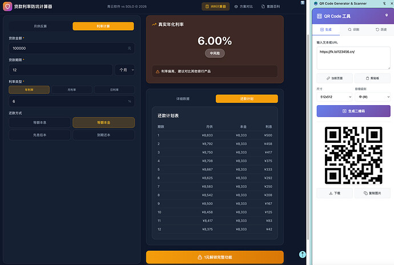
Task: Choose 先息后本 repayment method
Action: (40, 135)
